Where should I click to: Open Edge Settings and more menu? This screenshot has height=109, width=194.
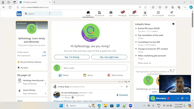(x=185, y=7)
